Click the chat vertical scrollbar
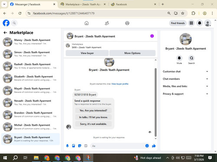This screenshot has height=162, width=217. point(156,102)
